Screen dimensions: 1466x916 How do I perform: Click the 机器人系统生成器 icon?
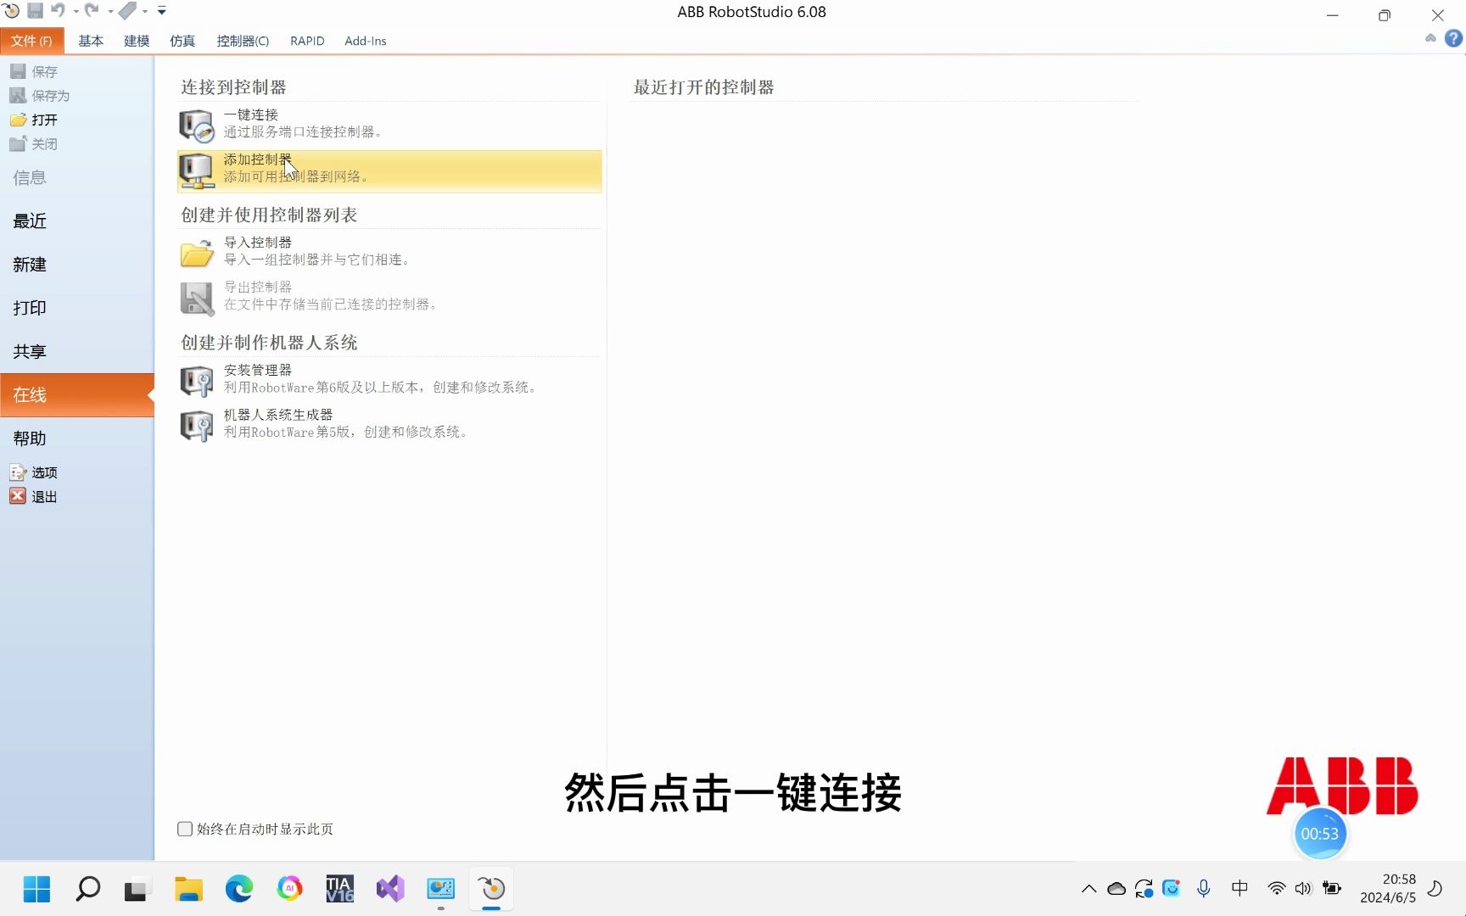(x=197, y=426)
